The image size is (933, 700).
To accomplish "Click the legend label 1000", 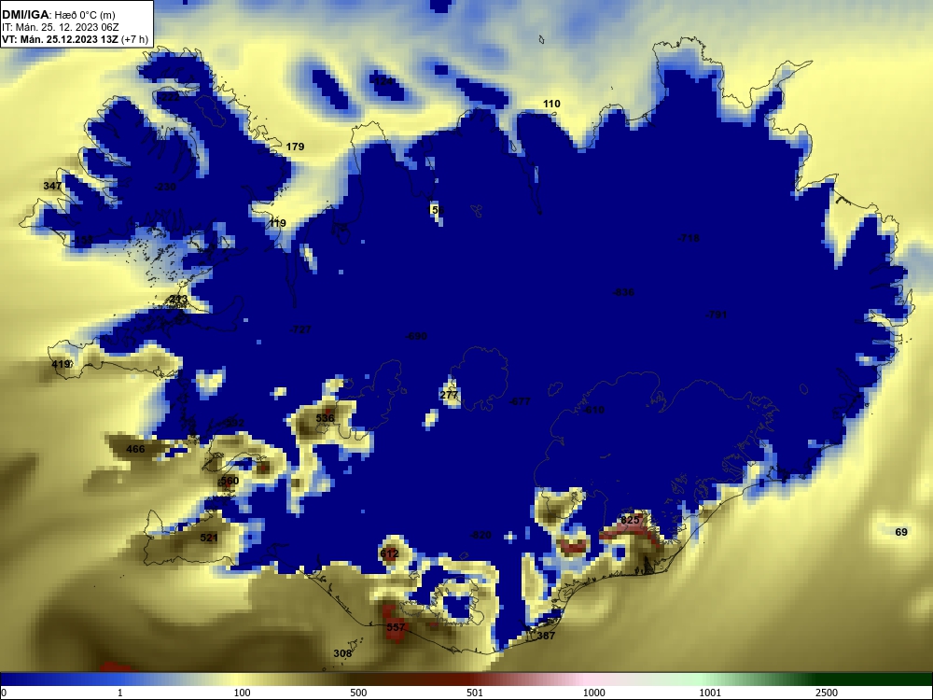I will [x=593, y=693].
